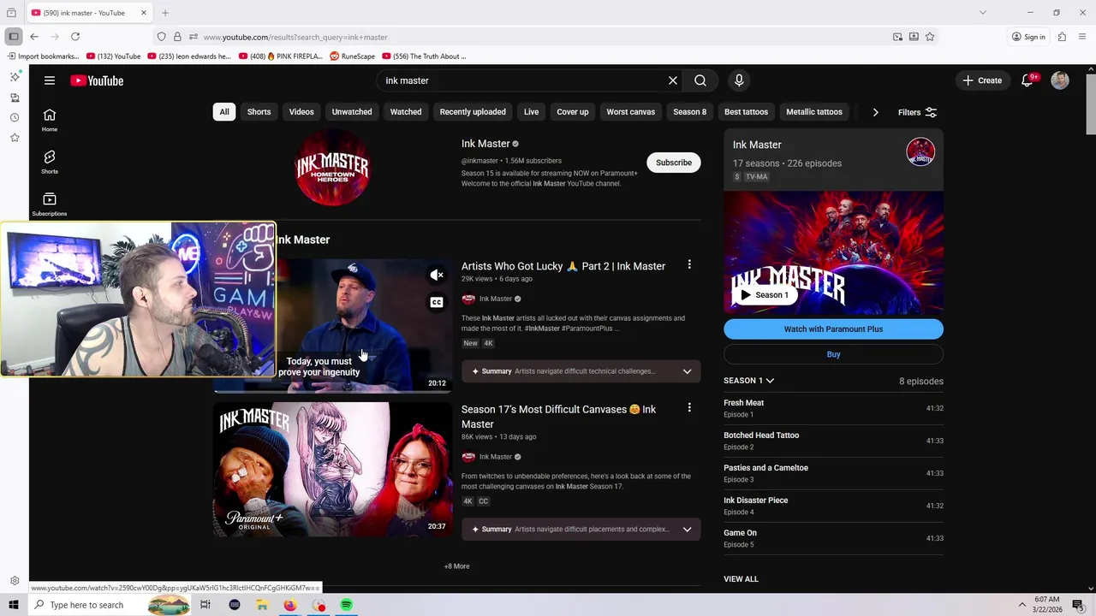This screenshot has width=1096, height=616.
Task: Unmute the video preview sound
Action: pos(437,275)
